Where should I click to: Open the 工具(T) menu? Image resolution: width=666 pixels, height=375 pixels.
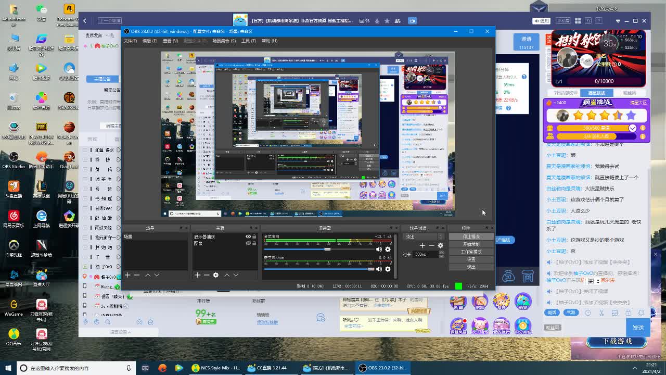(248, 41)
